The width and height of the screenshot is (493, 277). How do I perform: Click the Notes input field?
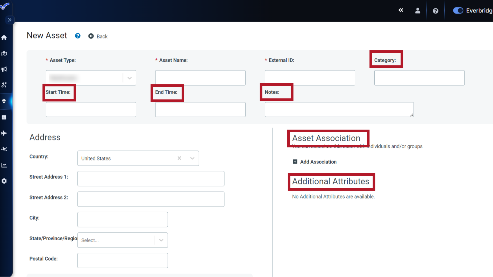(x=339, y=109)
